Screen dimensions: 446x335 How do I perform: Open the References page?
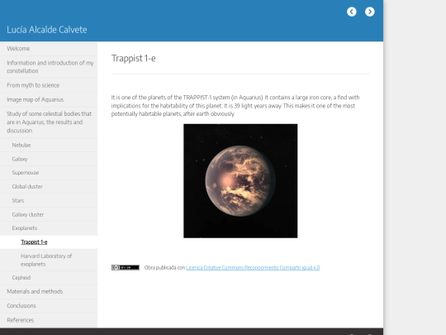click(x=49, y=320)
